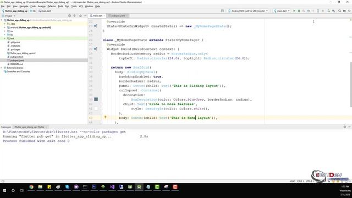The height and width of the screenshot is (198, 352).
Task: Switch to the main.dart editor tab
Action: (97, 16)
